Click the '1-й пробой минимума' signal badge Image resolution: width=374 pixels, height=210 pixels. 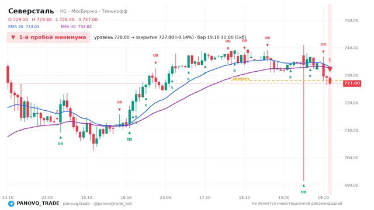point(49,37)
